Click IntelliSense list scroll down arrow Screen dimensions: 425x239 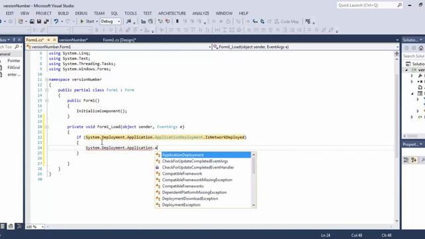coord(254,205)
